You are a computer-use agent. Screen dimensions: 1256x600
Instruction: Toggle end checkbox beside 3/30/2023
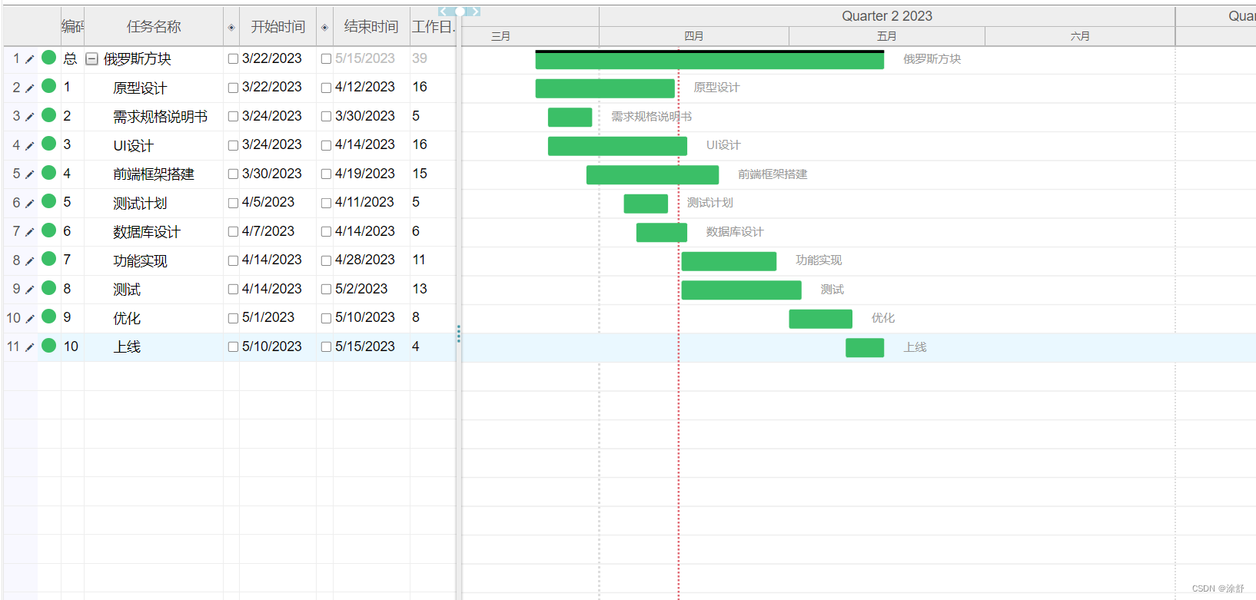click(x=326, y=117)
